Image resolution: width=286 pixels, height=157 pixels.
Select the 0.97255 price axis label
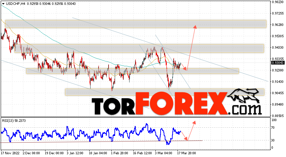[278, 13]
